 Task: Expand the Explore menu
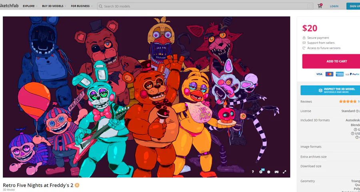pos(30,6)
